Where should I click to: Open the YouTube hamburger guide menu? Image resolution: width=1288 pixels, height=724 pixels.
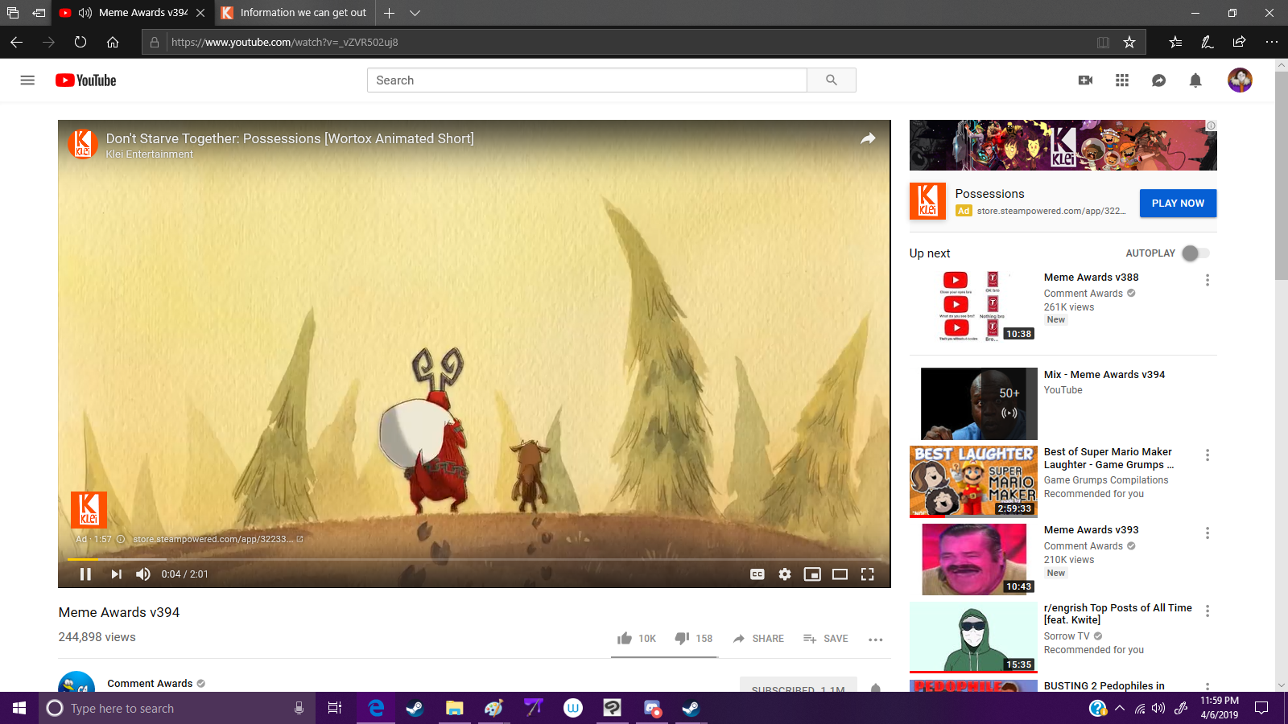click(x=27, y=80)
